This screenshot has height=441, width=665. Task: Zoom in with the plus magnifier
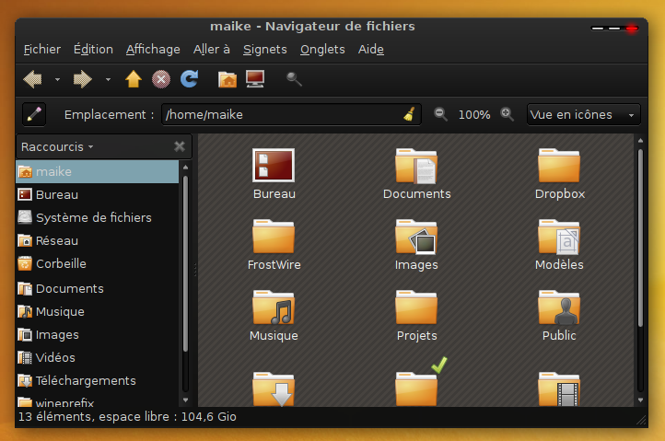point(507,114)
